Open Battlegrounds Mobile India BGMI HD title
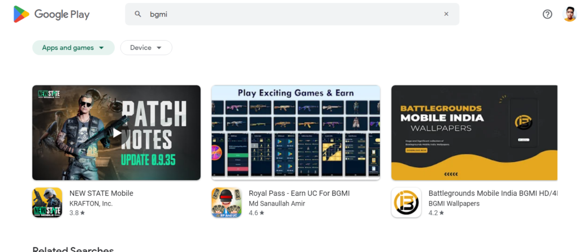 tap(492, 193)
